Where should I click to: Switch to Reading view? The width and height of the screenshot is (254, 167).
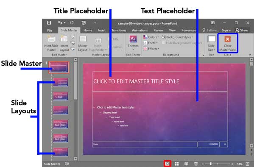click(186, 164)
